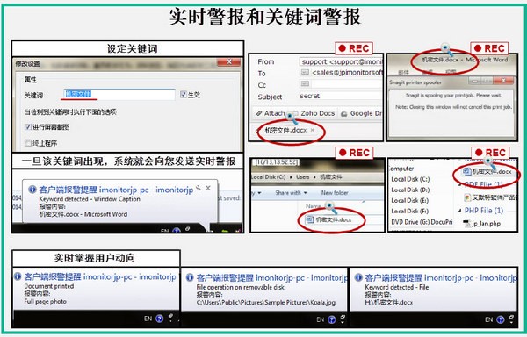Click Zoho Docs in the email toolbar
The image size is (527, 337).
pos(318,113)
